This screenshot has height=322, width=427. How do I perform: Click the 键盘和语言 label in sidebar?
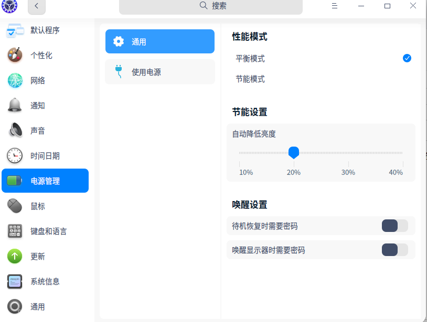point(48,231)
